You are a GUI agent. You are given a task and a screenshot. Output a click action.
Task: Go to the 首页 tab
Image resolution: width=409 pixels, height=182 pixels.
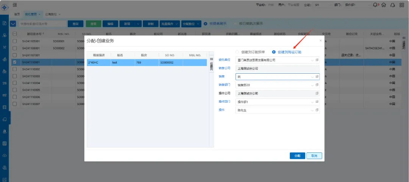[17, 14]
